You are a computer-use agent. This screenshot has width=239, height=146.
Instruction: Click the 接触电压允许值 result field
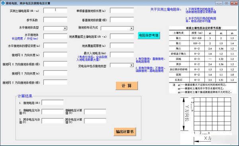(53, 111)
